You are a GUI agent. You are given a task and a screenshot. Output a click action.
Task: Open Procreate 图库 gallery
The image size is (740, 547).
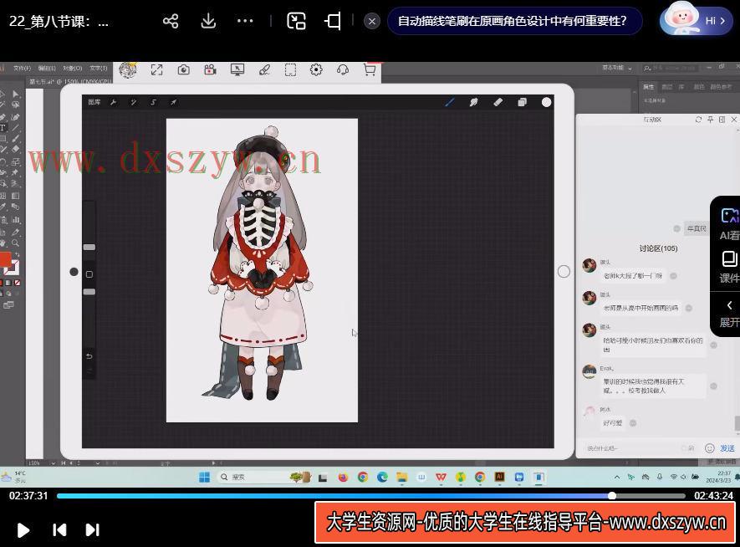click(94, 102)
